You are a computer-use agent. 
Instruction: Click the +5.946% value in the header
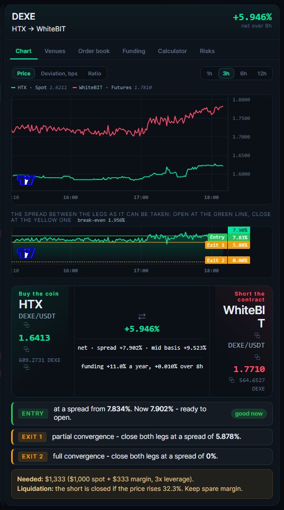(252, 17)
